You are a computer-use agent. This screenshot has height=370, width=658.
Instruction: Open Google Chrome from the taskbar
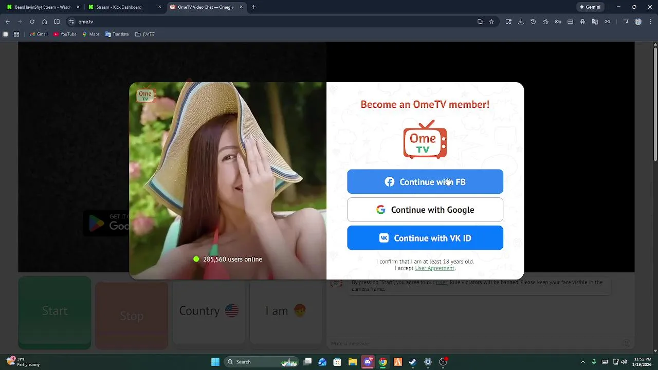click(x=382, y=362)
